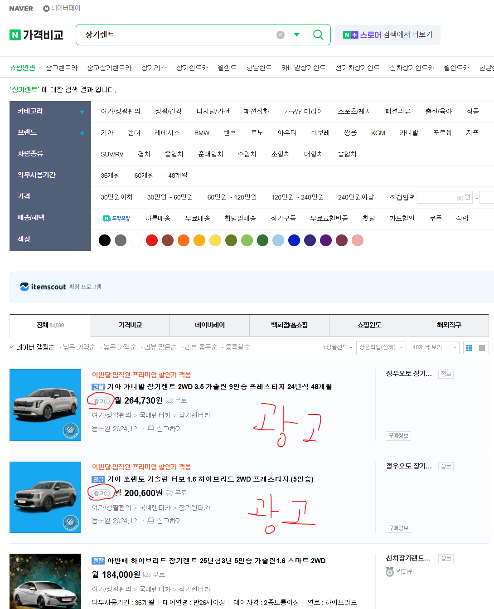This screenshot has width=494, height=609.
Task: Click the free delivery truck icon on the 쏘렌토 listing
Action: (x=170, y=493)
